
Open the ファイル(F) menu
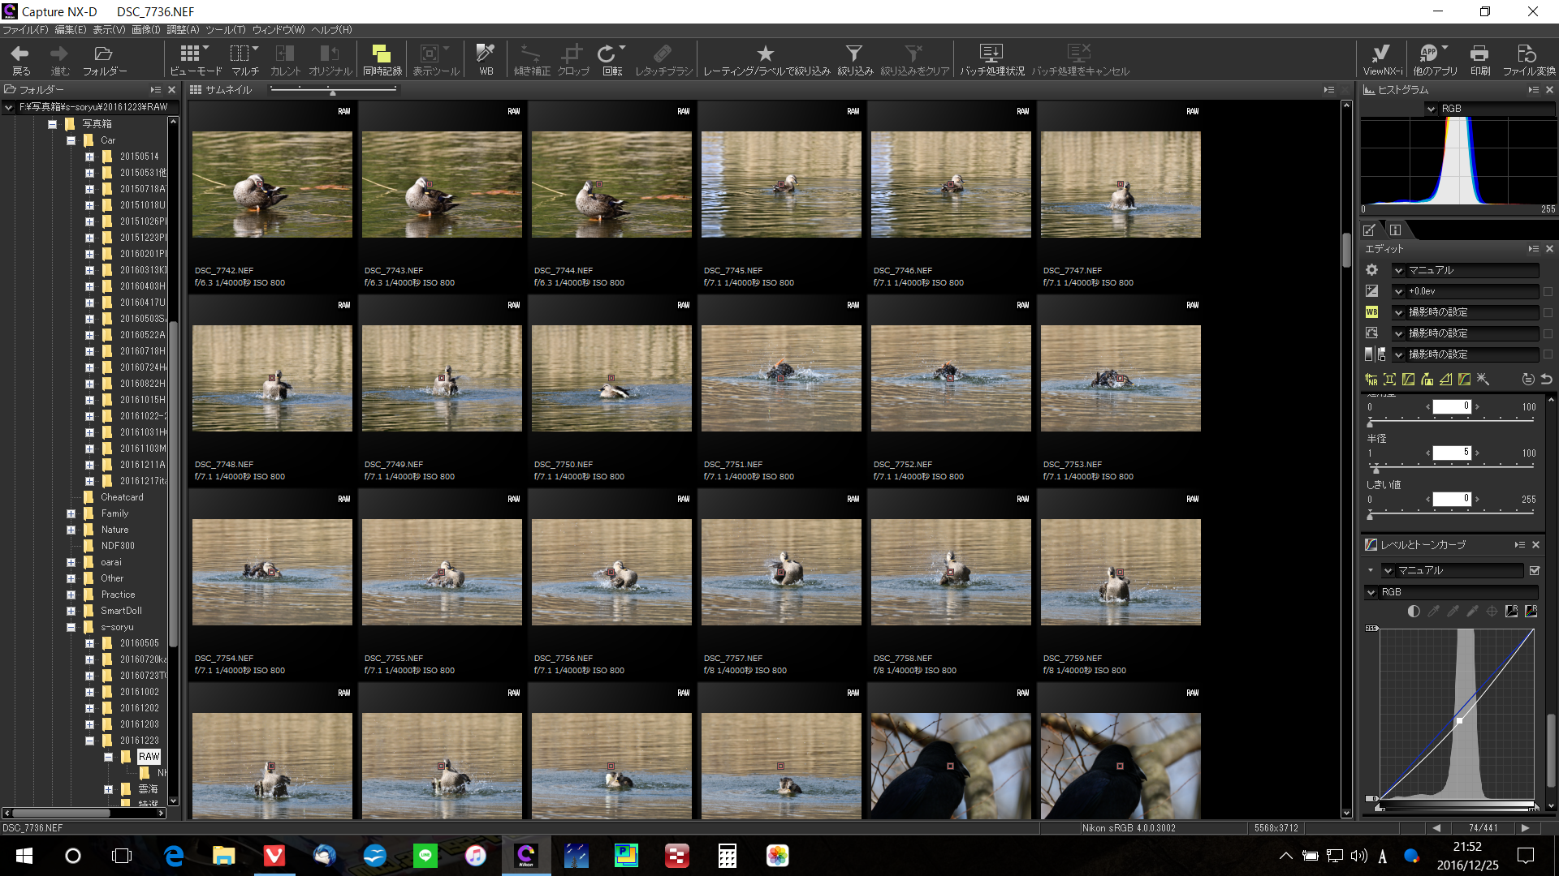25,30
